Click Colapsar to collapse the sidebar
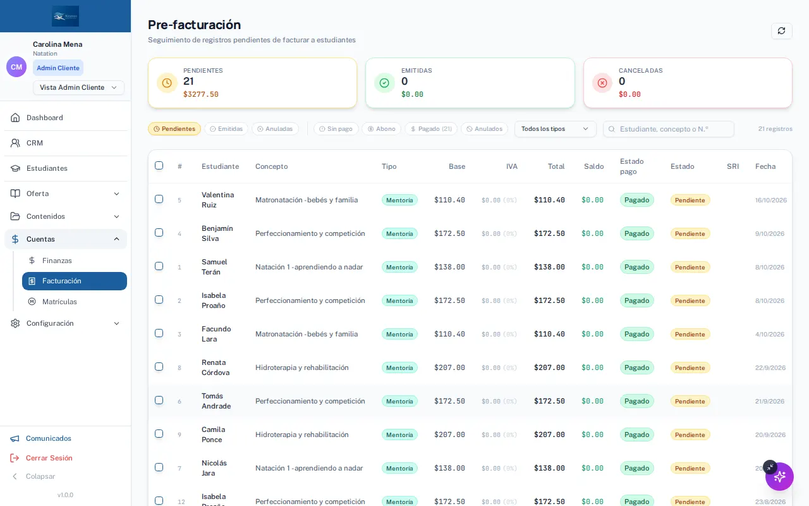809x506 pixels. [x=33, y=476]
